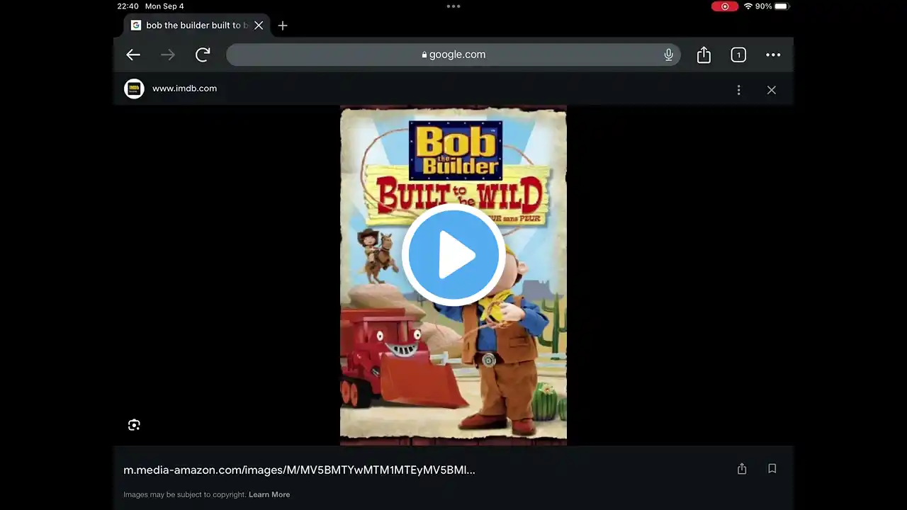This screenshot has height=510, width=907.
Task: Open the m.media-amazon.com image URL
Action: click(299, 470)
